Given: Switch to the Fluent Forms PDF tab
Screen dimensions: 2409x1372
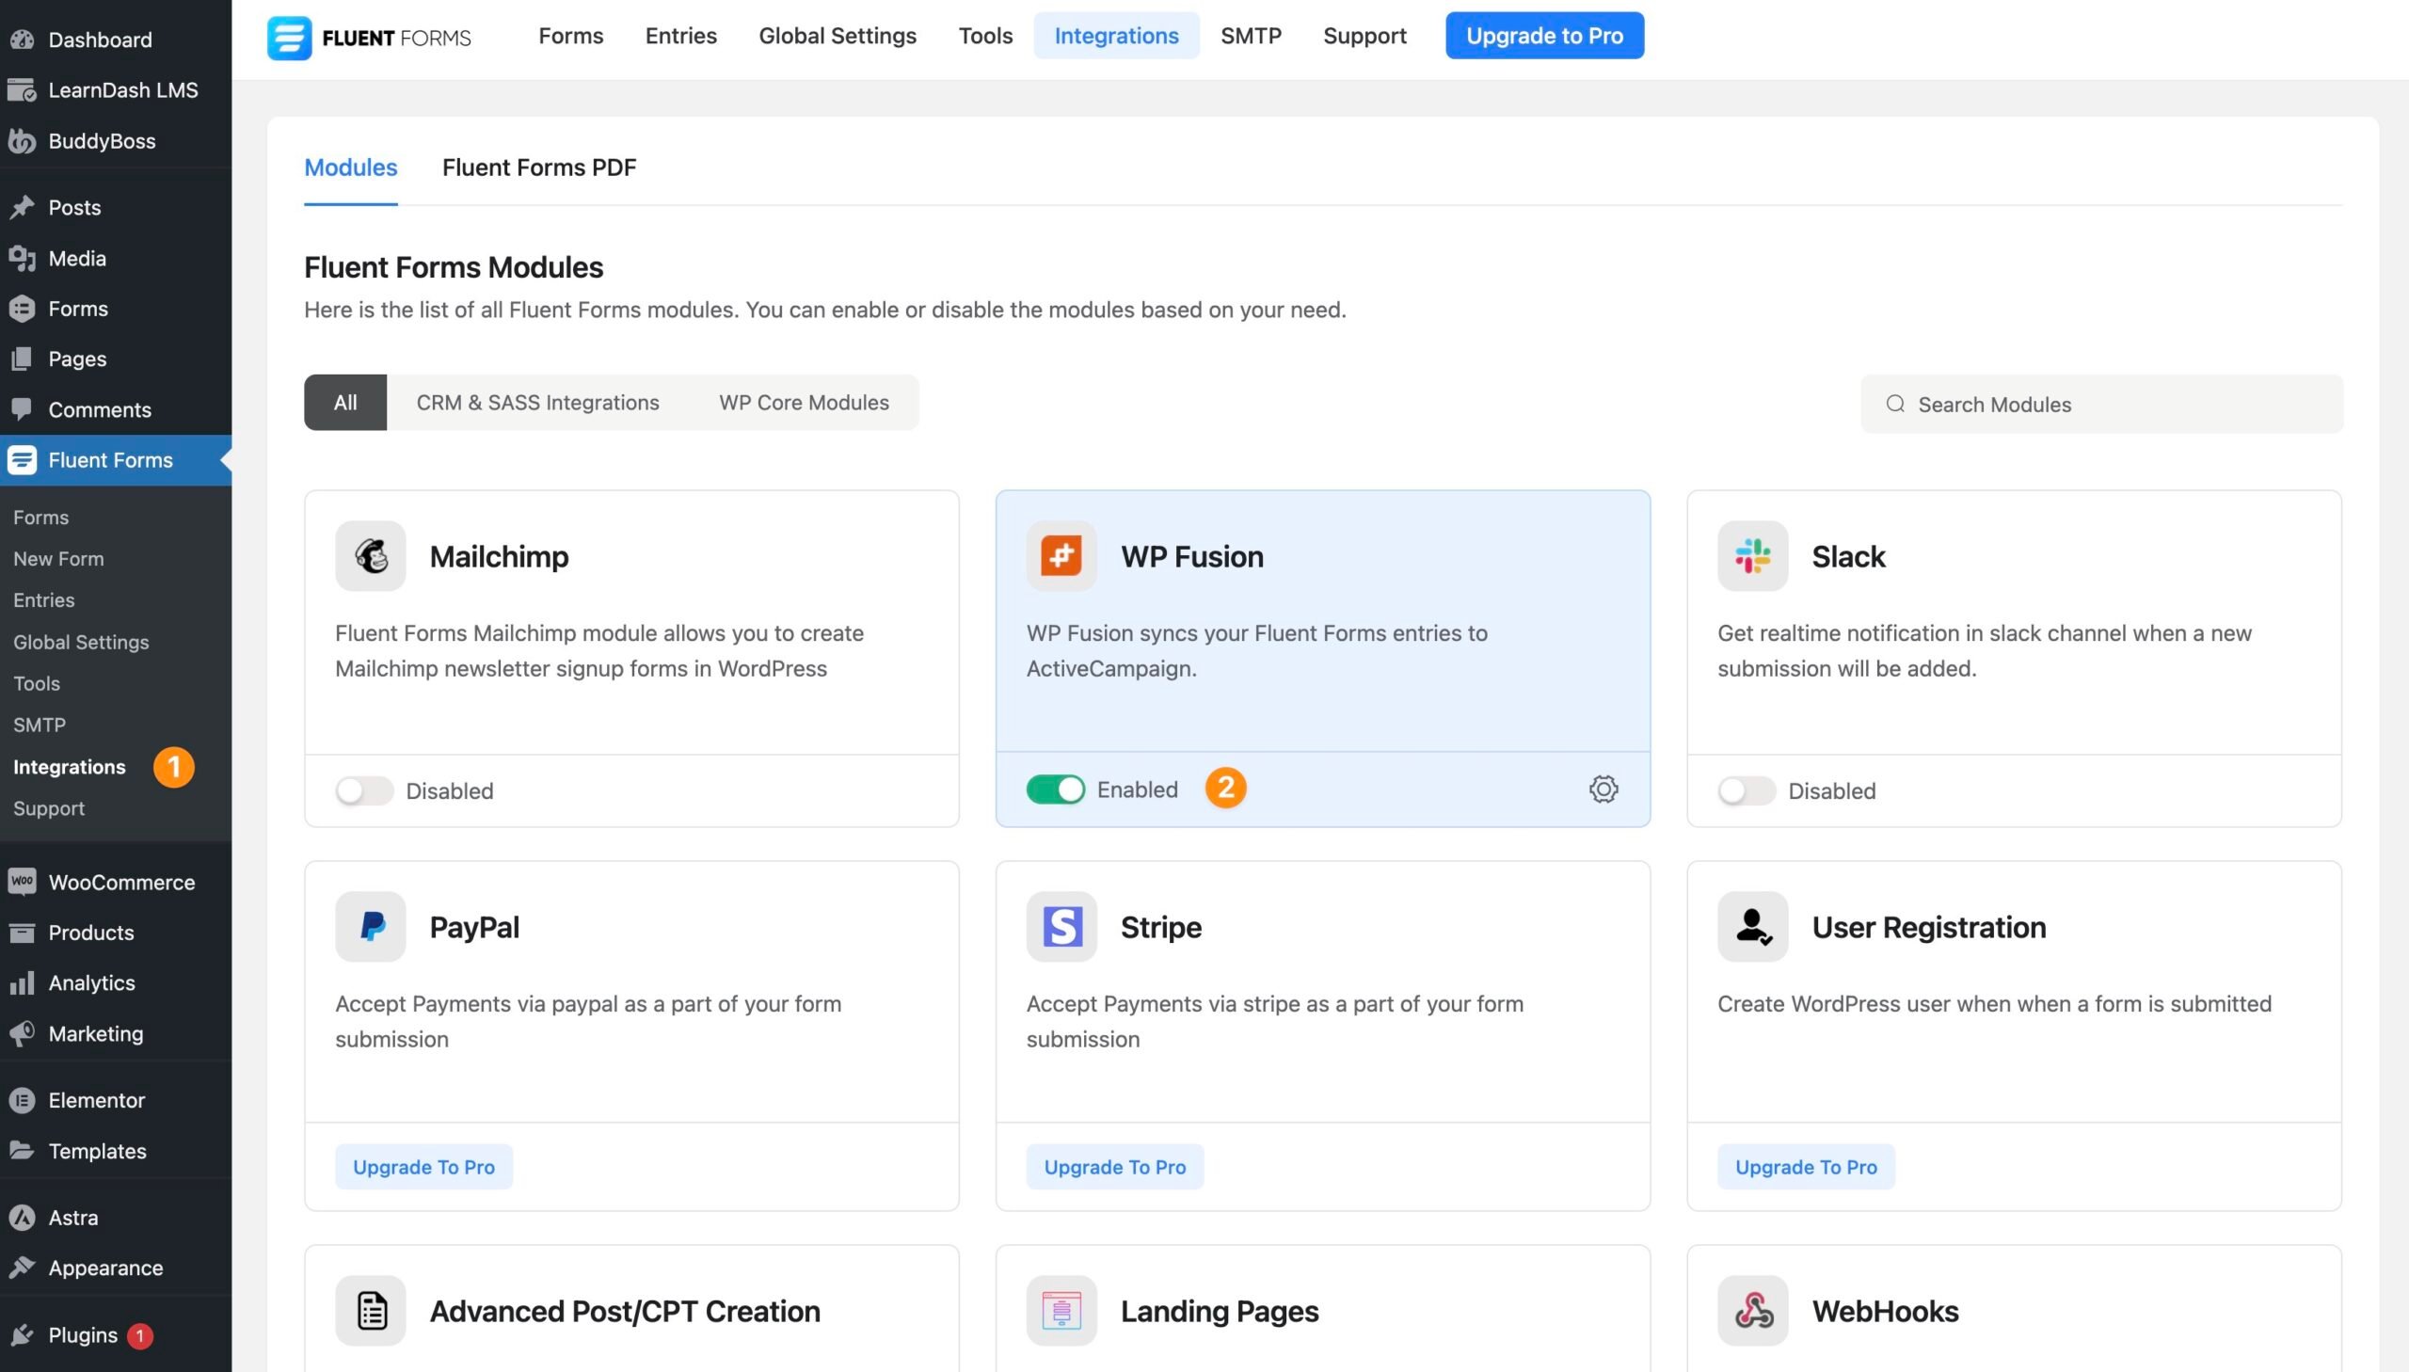Looking at the screenshot, I should click(x=539, y=168).
